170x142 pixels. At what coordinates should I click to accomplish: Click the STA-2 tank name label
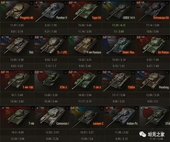click(63, 87)
